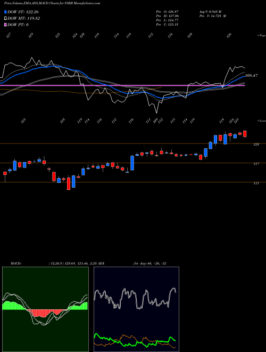Click the 123 price level label
The height and width of the screenshot is (352, 266).
pos(256,145)
